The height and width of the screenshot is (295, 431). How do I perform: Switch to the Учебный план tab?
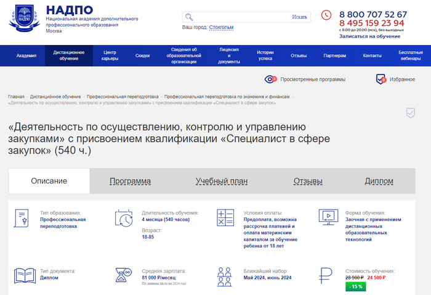(222, 181)
